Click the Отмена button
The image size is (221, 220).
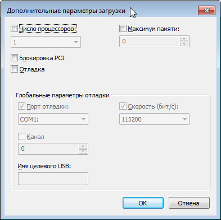[189, 203]
